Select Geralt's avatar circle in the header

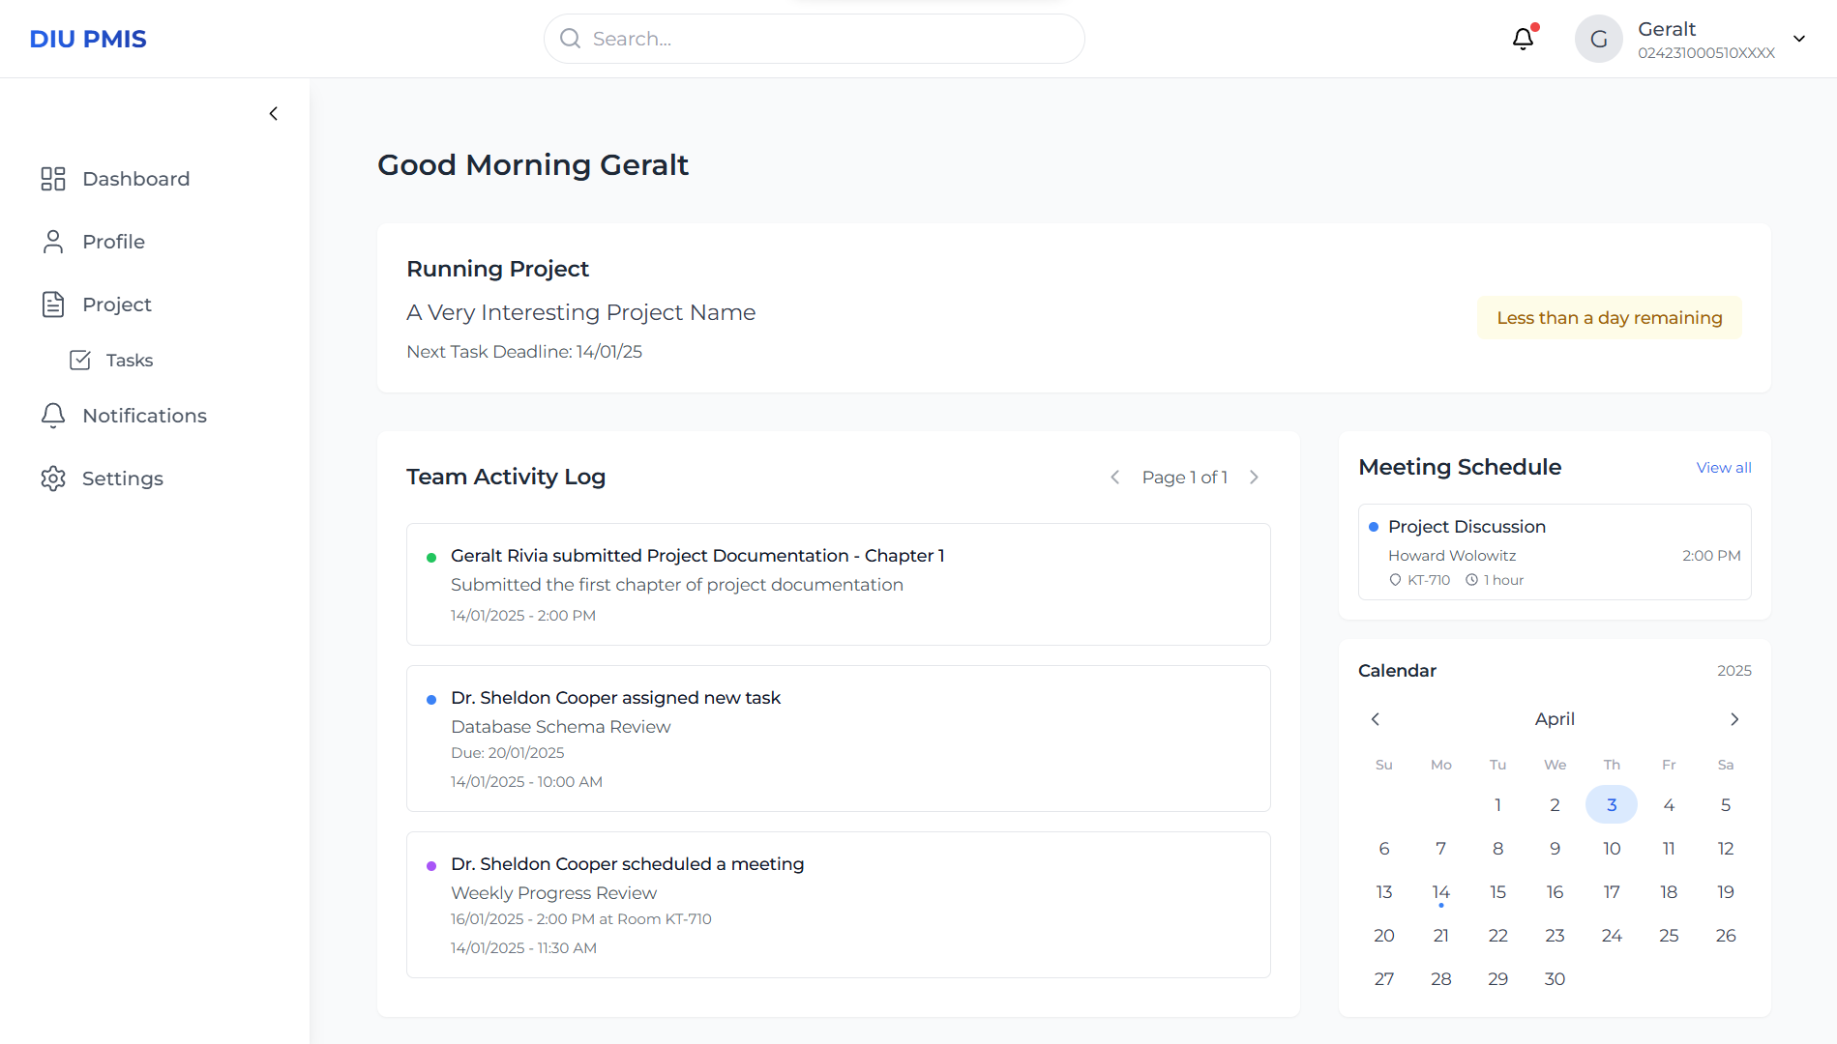tap(1598, 39)
